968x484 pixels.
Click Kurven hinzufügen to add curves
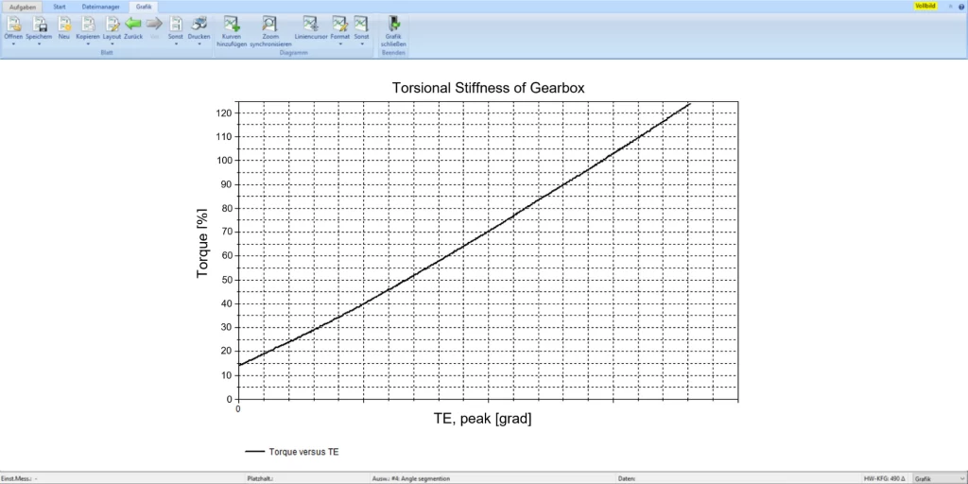[232, 24]
